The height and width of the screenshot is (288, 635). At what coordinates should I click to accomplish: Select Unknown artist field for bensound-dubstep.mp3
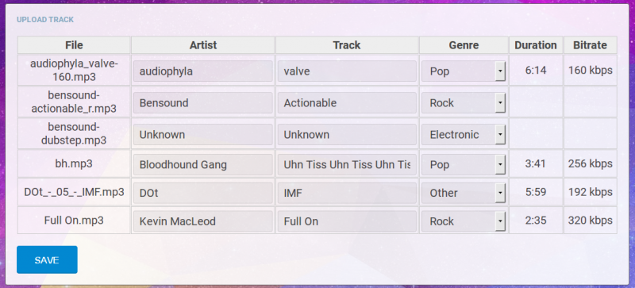203,135
